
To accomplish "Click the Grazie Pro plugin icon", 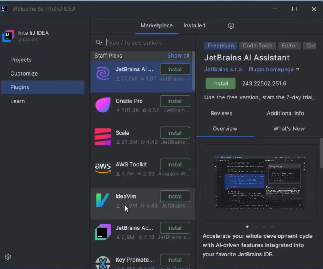I will click(x=103, y=105).
